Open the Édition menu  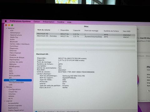click(x=37, y=21)
